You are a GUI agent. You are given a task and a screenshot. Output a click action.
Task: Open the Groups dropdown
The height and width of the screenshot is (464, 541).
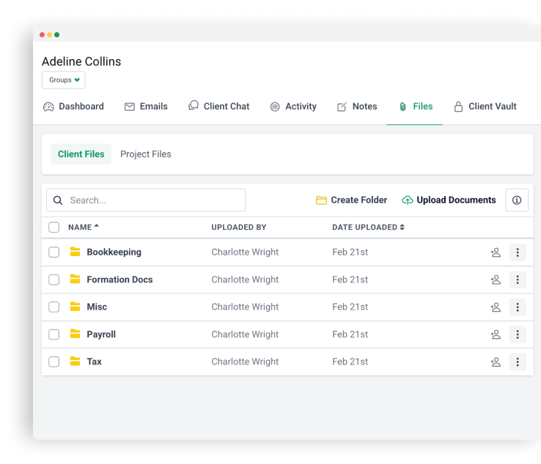(x=64, y=80)
